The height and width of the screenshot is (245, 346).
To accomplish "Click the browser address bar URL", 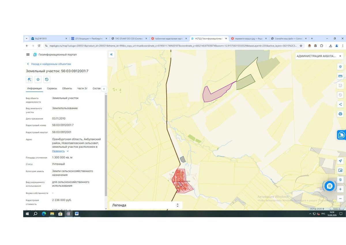I will (x=173, y=46).
